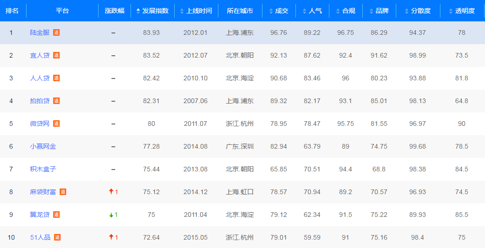
Task: Sort table by 成交 column
Action: tap(279, 11)
